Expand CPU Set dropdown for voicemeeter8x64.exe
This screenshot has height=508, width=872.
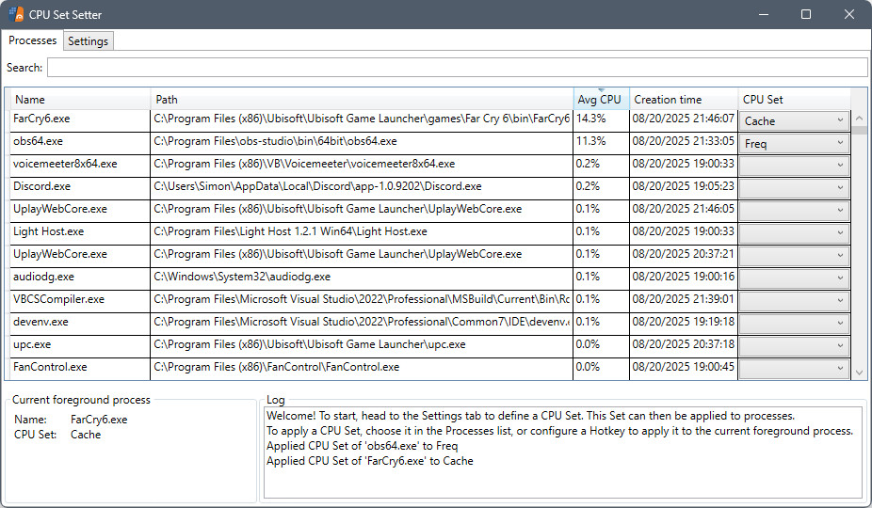click(794, 166)
